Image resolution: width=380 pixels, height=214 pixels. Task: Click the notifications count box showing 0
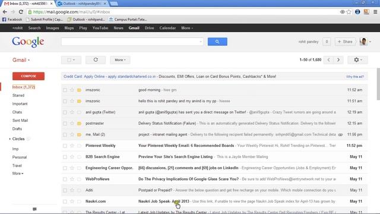[327, 42]
